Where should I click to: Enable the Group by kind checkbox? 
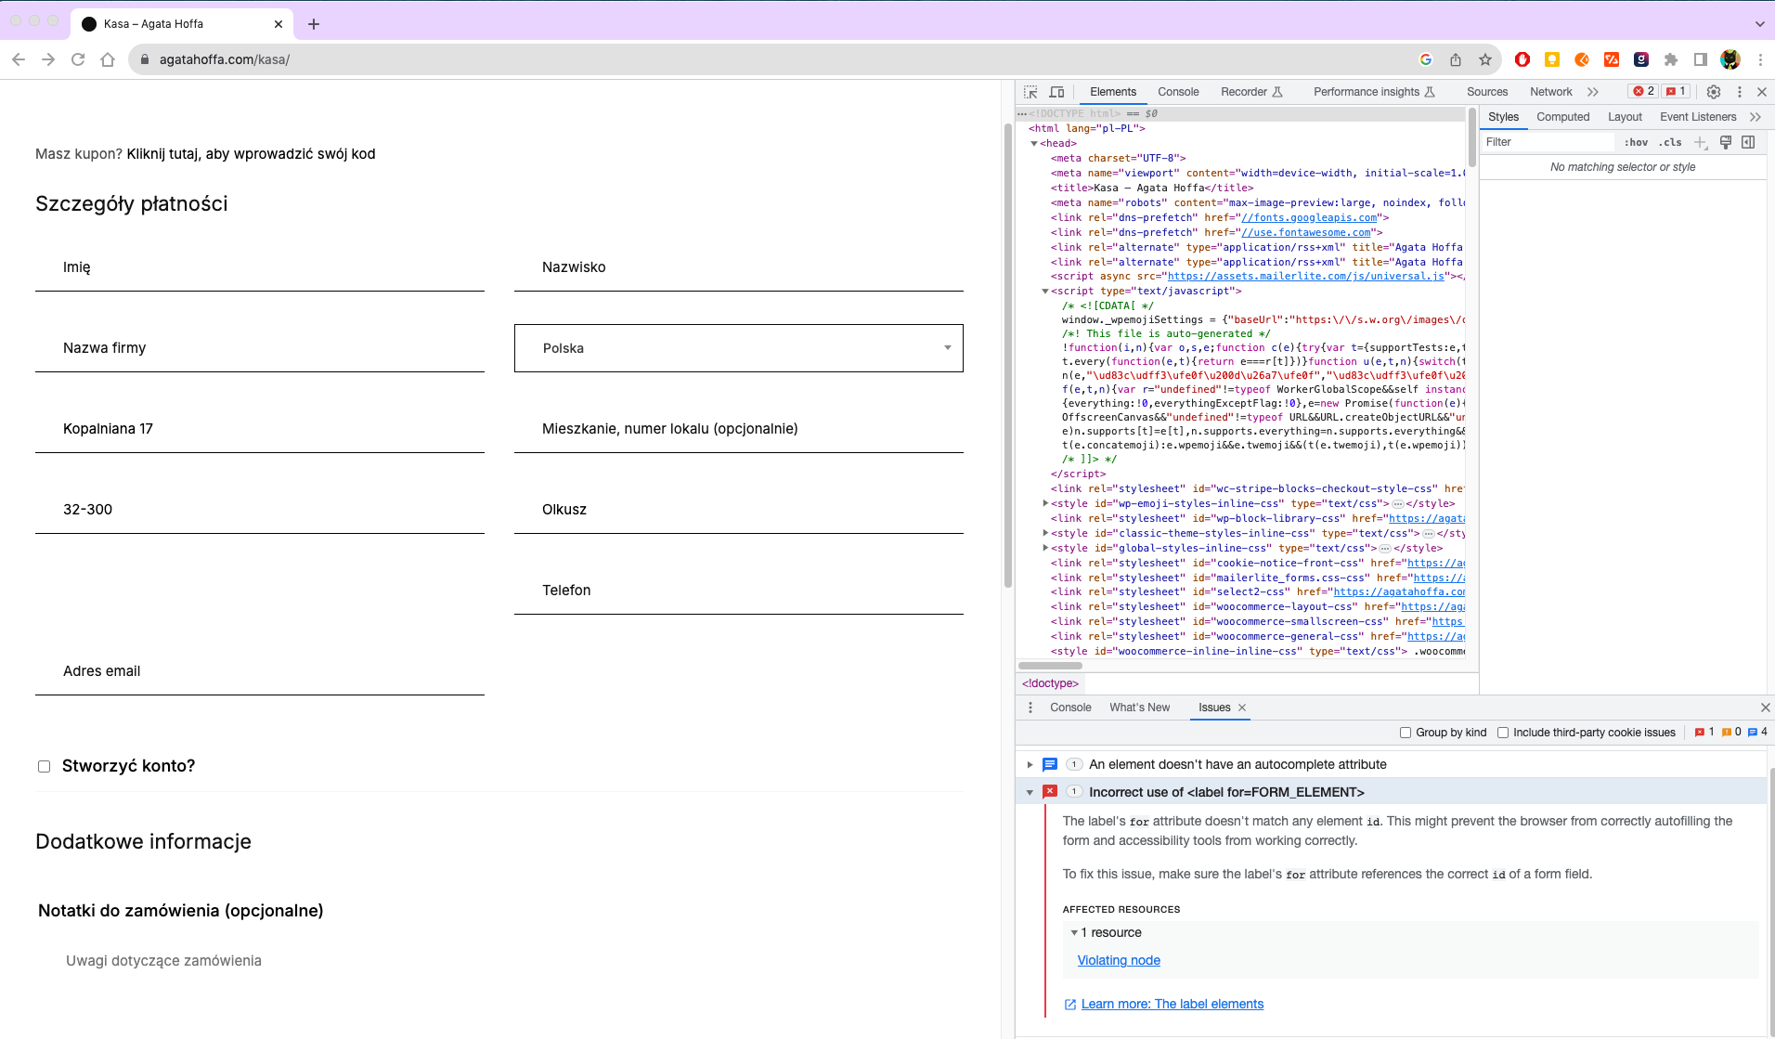click(1406, 733)
